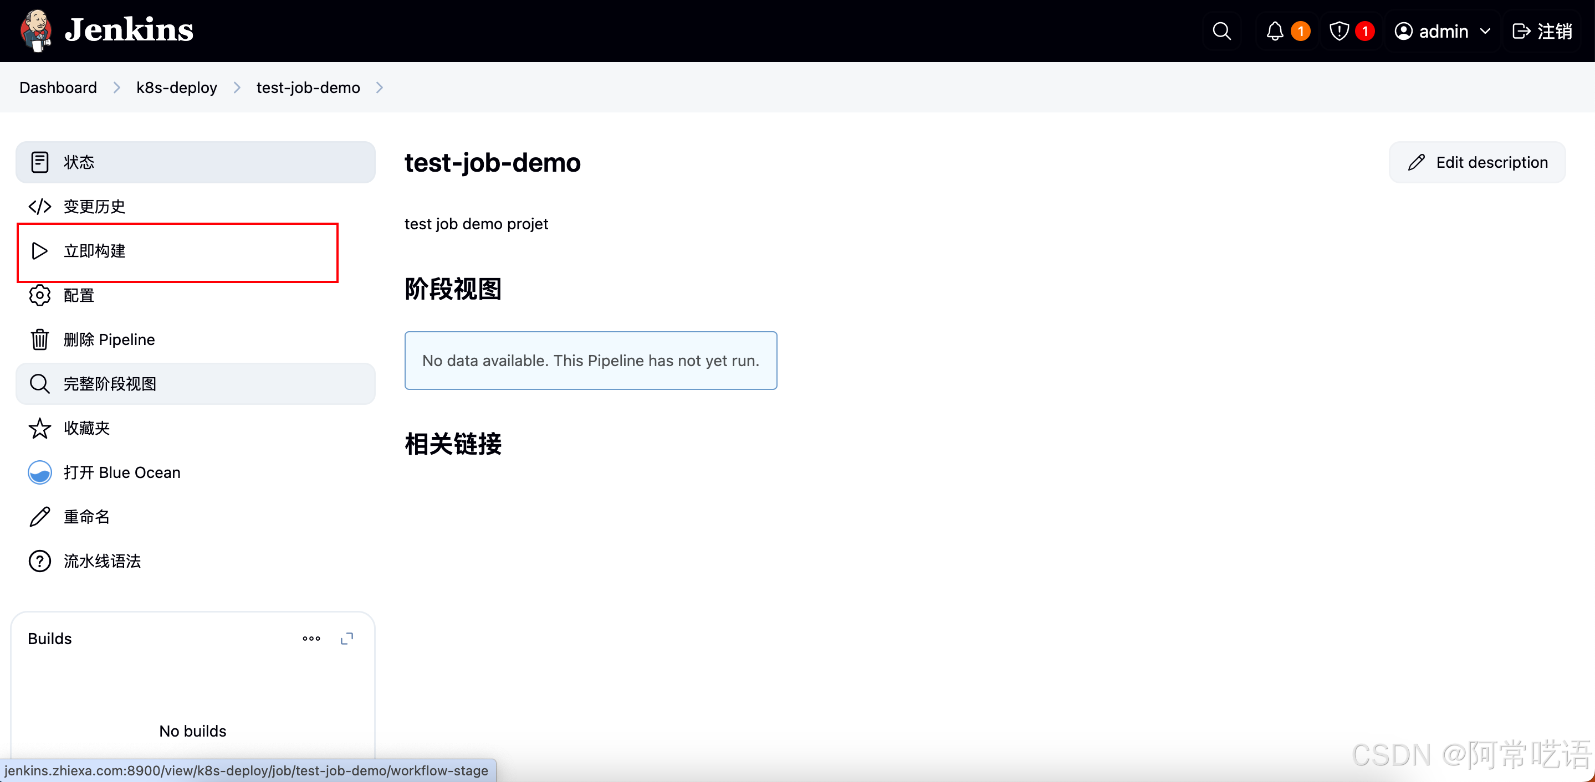The image size is (1595, 782).
Task: Click the Edit description button
Action: click(1477, 163)
